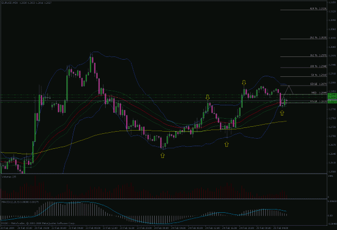Click the 24 Feb 12:00 time label
337x230 pixels.
212,228
